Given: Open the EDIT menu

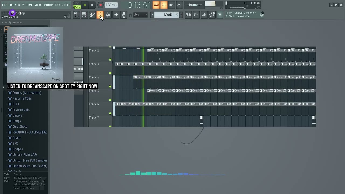Looking at the screenshot, I should coord(11,5).
